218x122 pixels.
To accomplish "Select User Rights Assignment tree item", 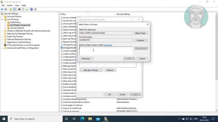I will (x=20, y=25).
